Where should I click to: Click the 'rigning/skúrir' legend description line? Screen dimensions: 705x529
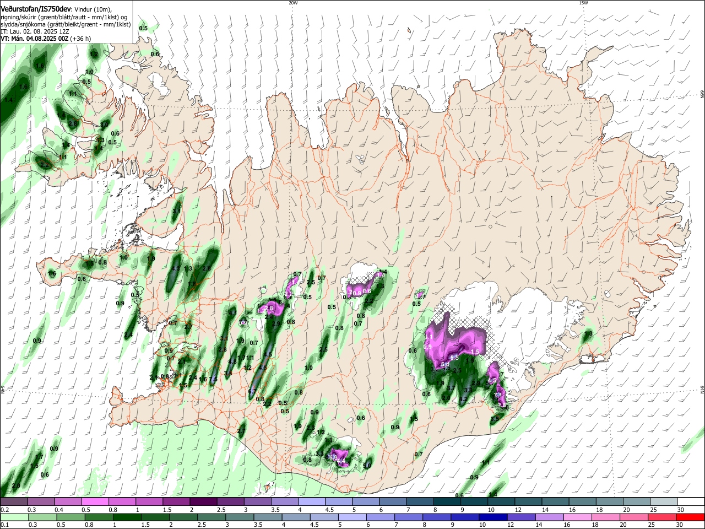(65, 17)
